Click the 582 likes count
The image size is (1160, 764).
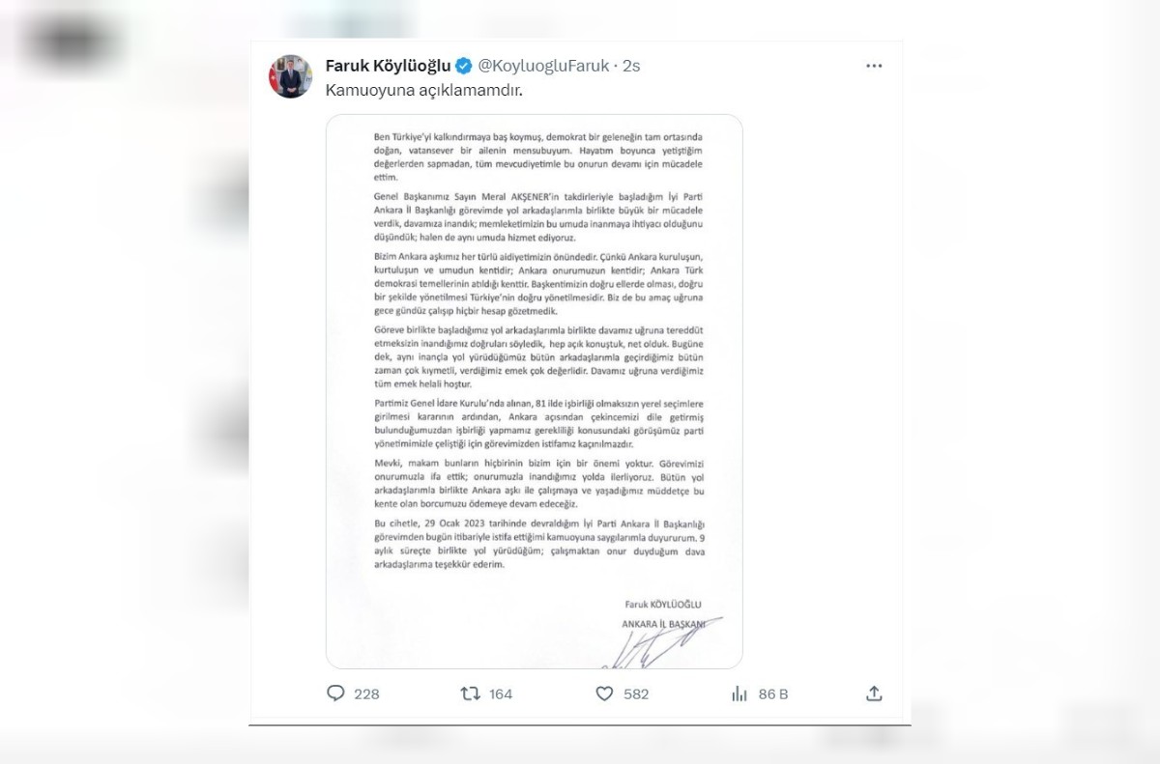coord(636,693)
